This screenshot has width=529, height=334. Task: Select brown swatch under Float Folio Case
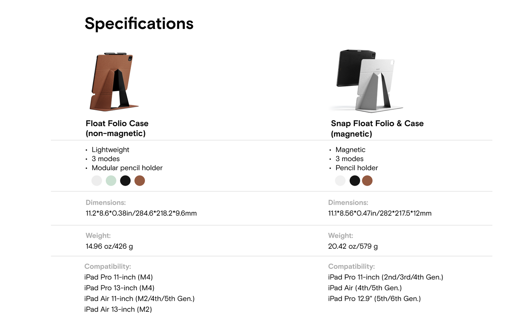(140, 181)
